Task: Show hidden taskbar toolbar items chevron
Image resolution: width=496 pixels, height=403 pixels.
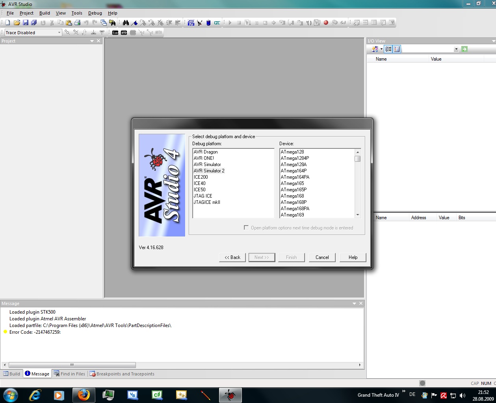Action: point(404,391)
